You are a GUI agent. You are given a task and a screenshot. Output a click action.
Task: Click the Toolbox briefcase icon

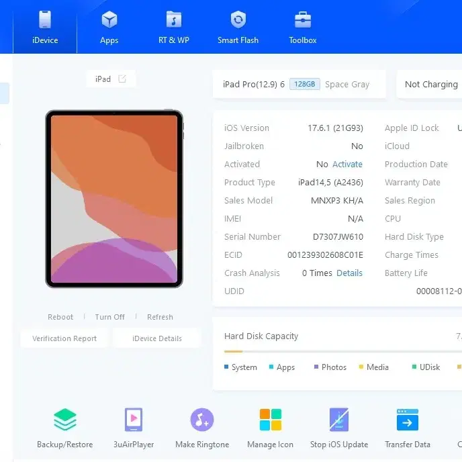pos(303,19)
